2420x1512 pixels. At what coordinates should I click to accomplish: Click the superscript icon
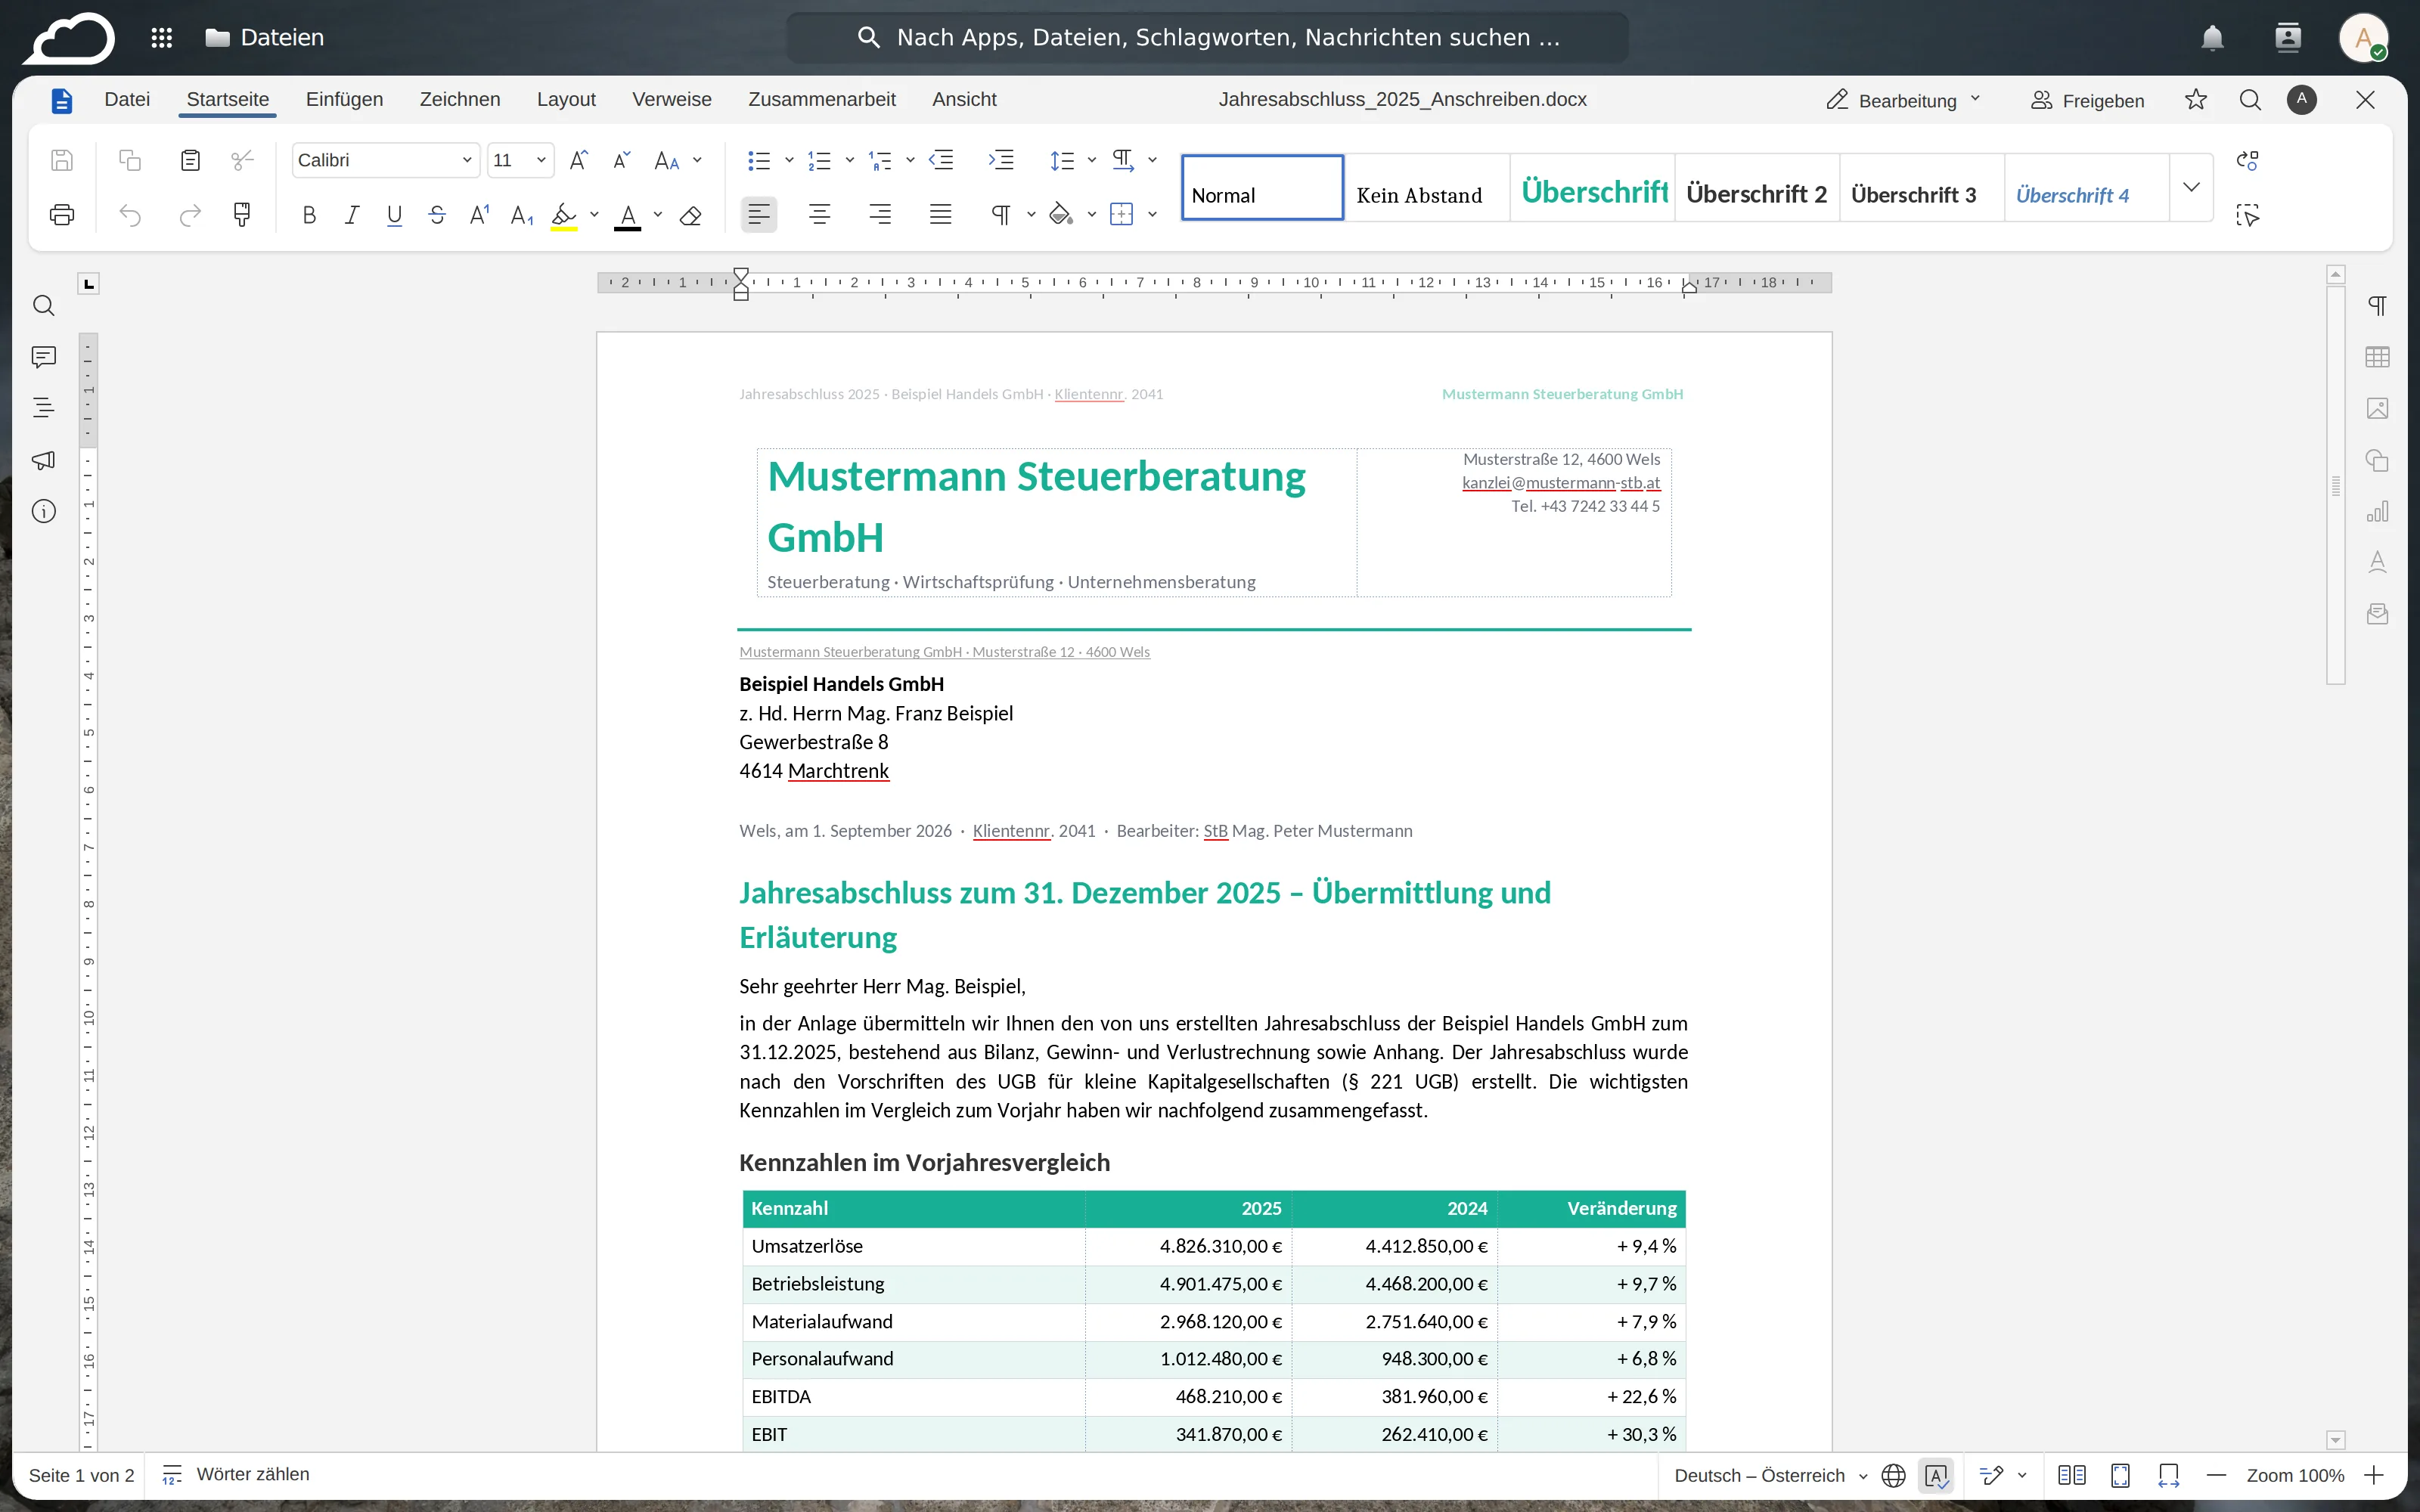(479, 215)
